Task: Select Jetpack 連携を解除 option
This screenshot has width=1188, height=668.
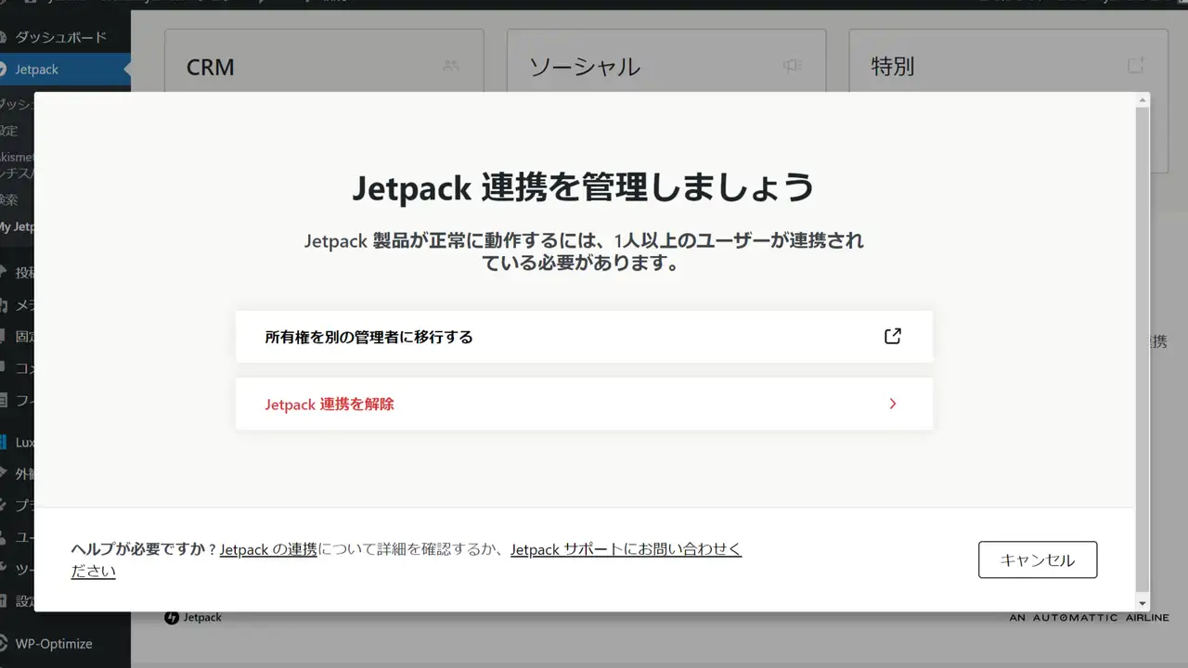Action: coord(584,404)
